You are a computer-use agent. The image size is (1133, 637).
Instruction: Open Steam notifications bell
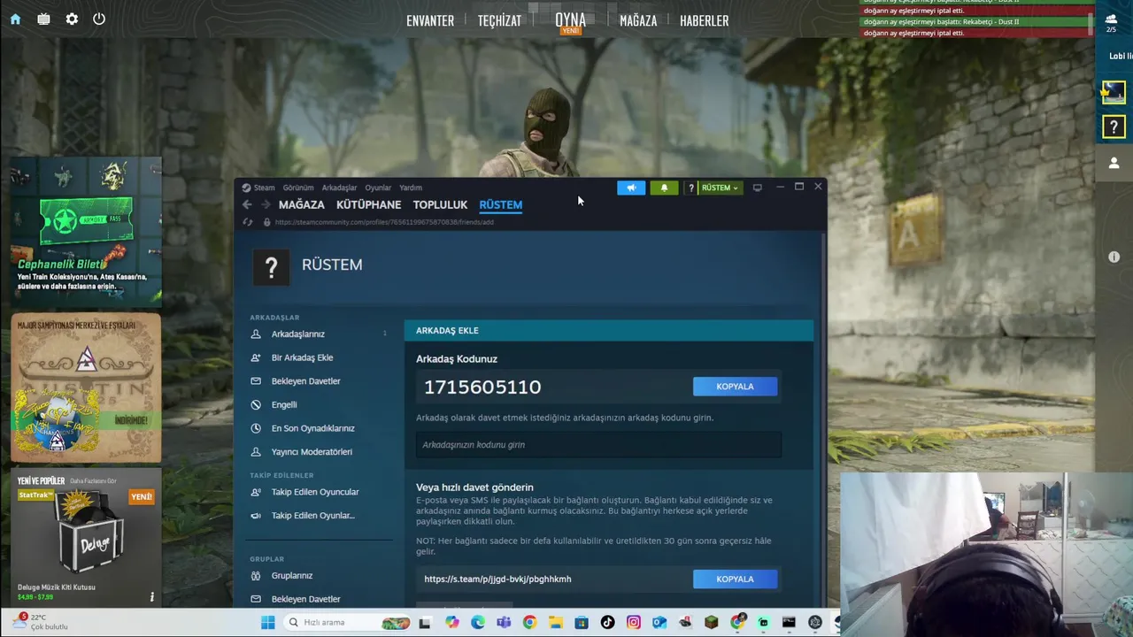(x=664, y=188)
